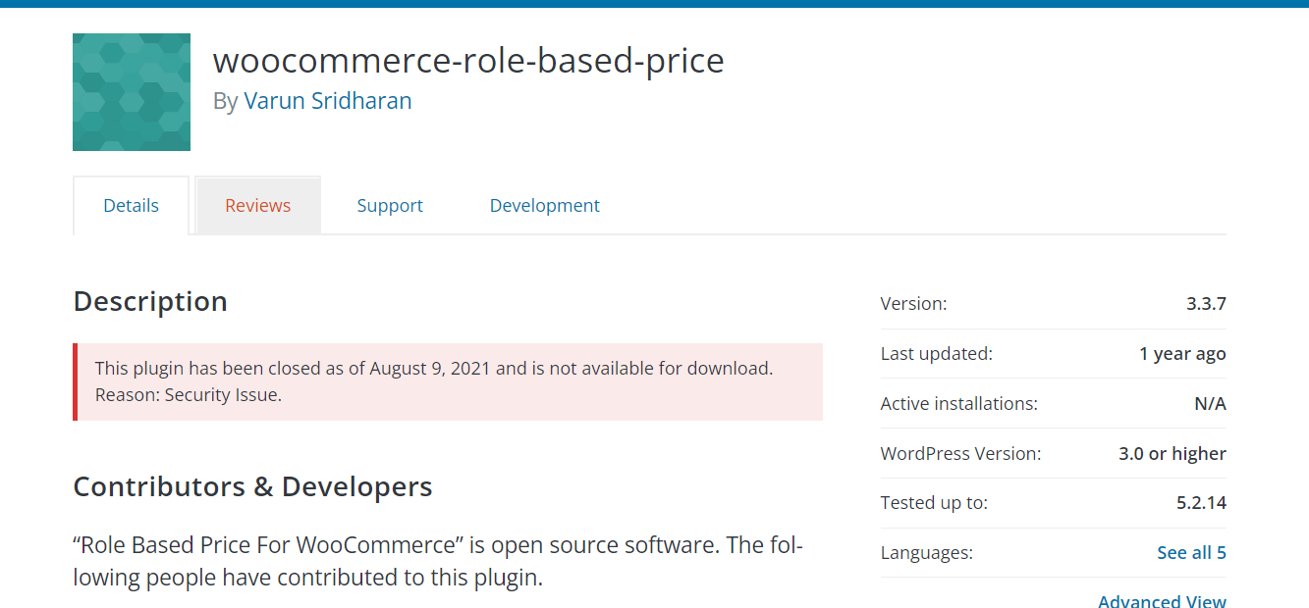
Task: Click the teal hexagon plugin icon
Action: tap(132, 92)
